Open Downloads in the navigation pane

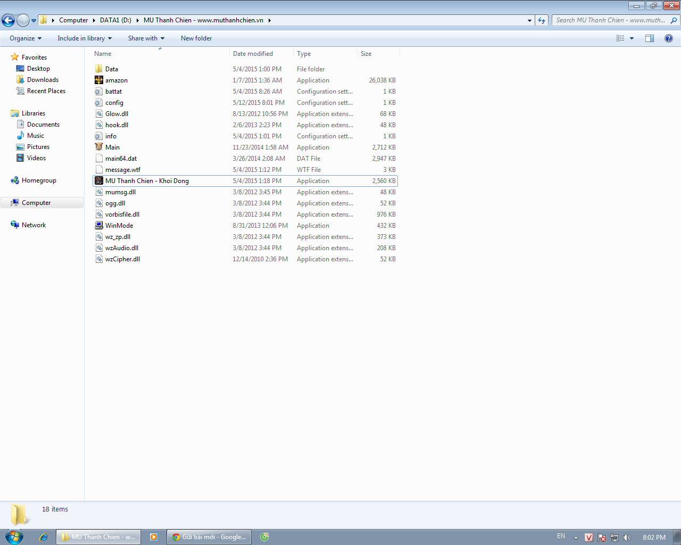tap(43, 80)
